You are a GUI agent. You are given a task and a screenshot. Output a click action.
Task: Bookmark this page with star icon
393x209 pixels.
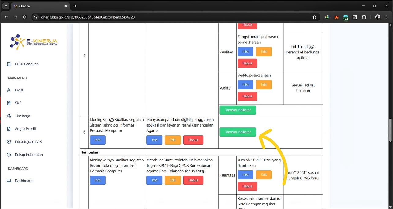click(314, 17)
